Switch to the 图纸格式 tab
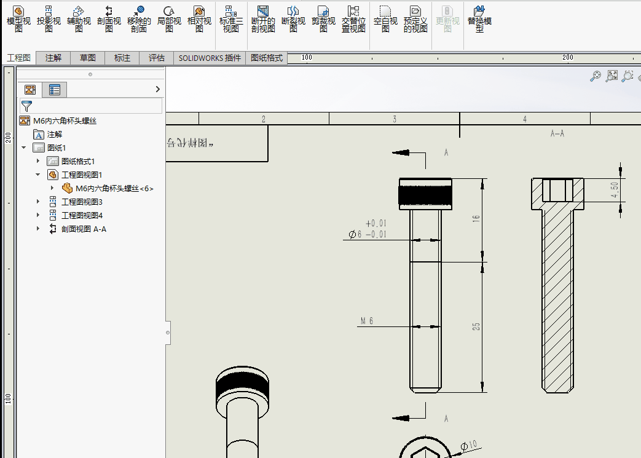This screenshot has width=641, height=458. click(267, 58)
